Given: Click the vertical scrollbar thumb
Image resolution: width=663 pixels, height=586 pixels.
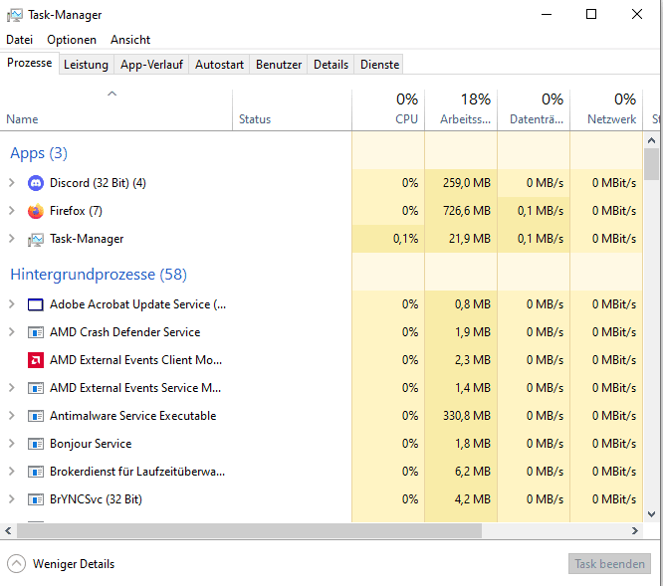Looking at the screenshot, I should point(652,164).
